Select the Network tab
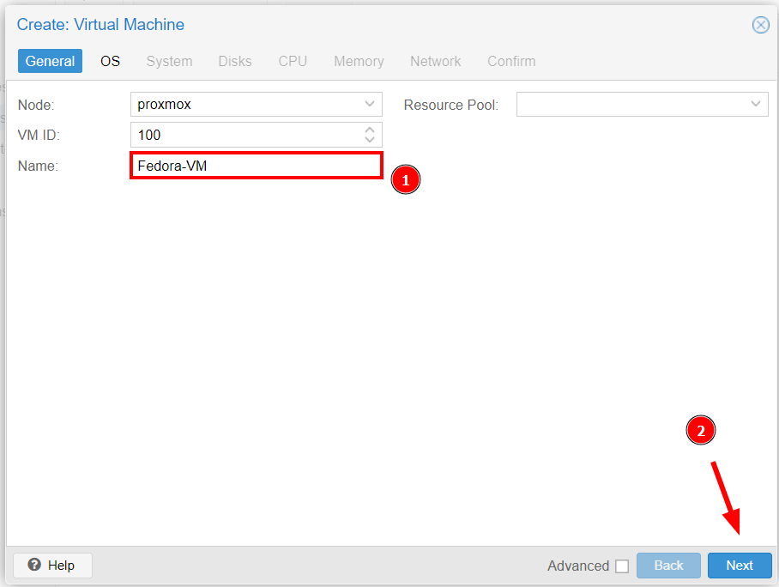This screenshot has width=779, height=587. tap(435, 61)
